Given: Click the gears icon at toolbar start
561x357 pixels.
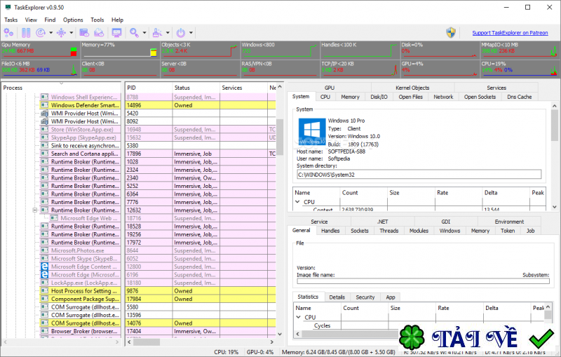Looking at the screenshot, I should coord(9,33).
